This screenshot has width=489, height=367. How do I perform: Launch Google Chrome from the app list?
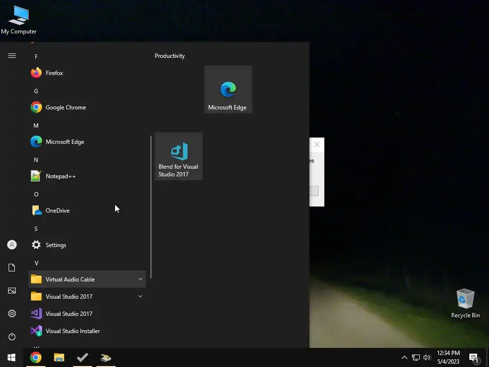coord(87,108)
